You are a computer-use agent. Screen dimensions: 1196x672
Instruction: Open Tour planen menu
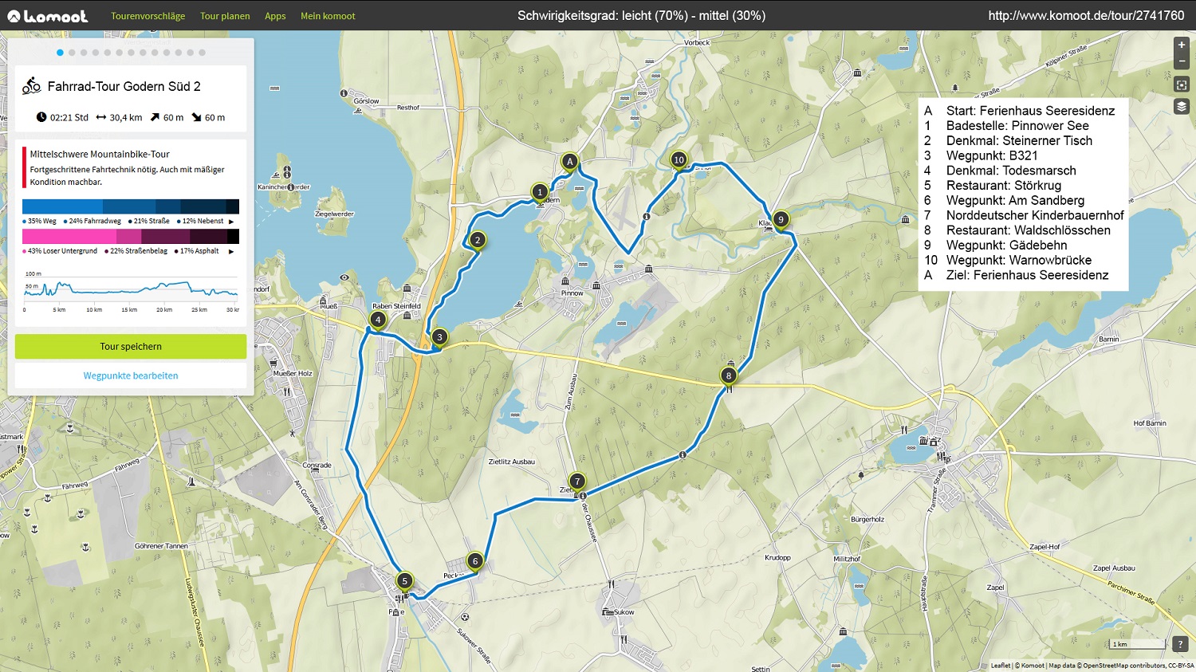225,16
